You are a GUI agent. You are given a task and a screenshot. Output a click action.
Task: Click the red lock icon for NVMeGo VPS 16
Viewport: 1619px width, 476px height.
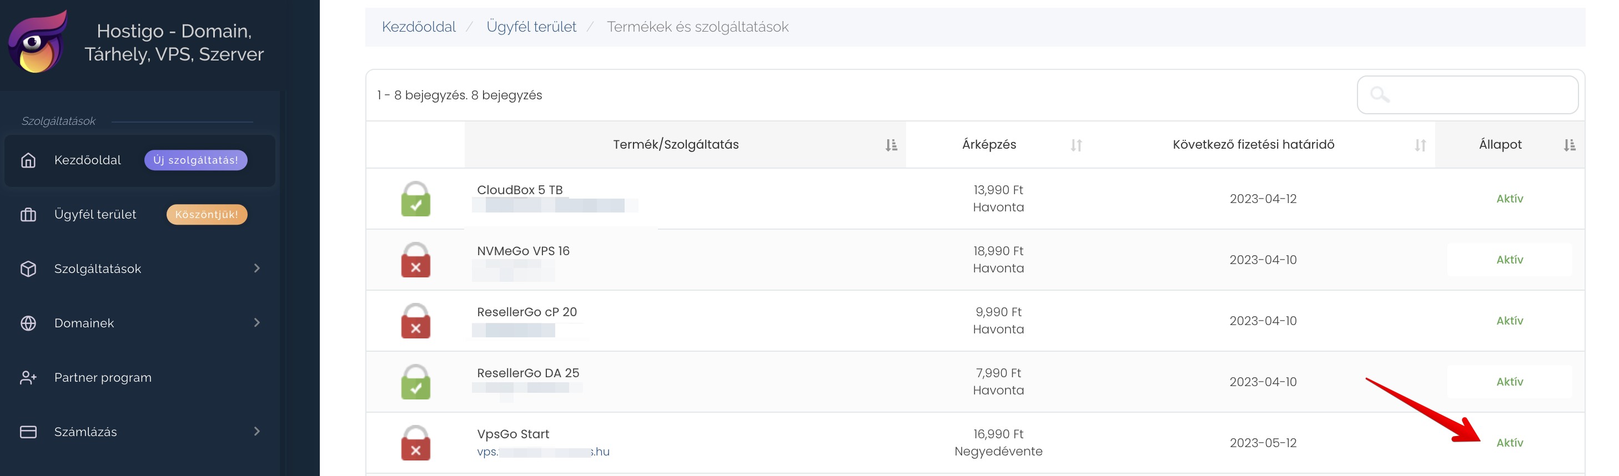pos(415,259)
